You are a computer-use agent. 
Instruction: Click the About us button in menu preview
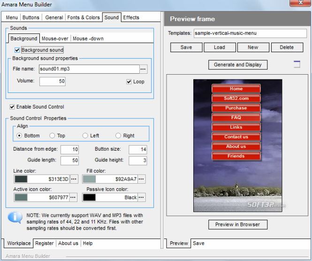tap(236, 146)
